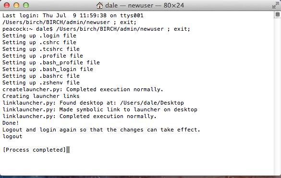Screen dimensions: 281x178
Task: Click the window title "dale — newuser — 80×24"
Action: (145, 6)
